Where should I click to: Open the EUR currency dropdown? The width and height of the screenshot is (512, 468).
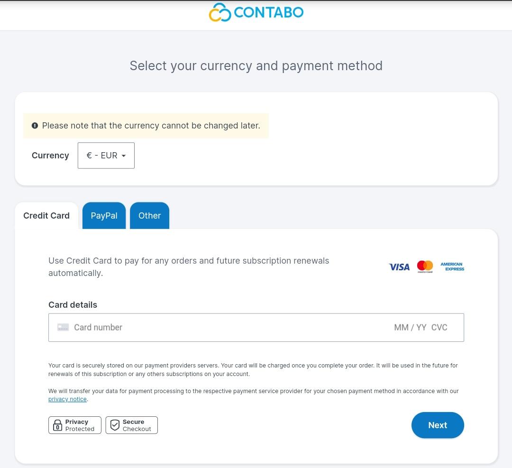(x=106, y=156)
